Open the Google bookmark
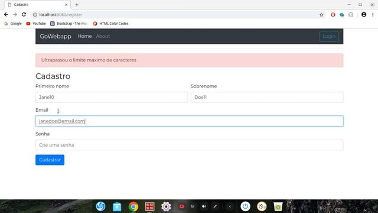The height and width of the screenshot is (213, 378). point(13,24)
